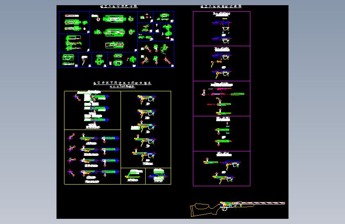This screenshot has width=345, height=224.
Task: Select the bottommost magenta-framed assembly step panel
Action: pos(222,169)
